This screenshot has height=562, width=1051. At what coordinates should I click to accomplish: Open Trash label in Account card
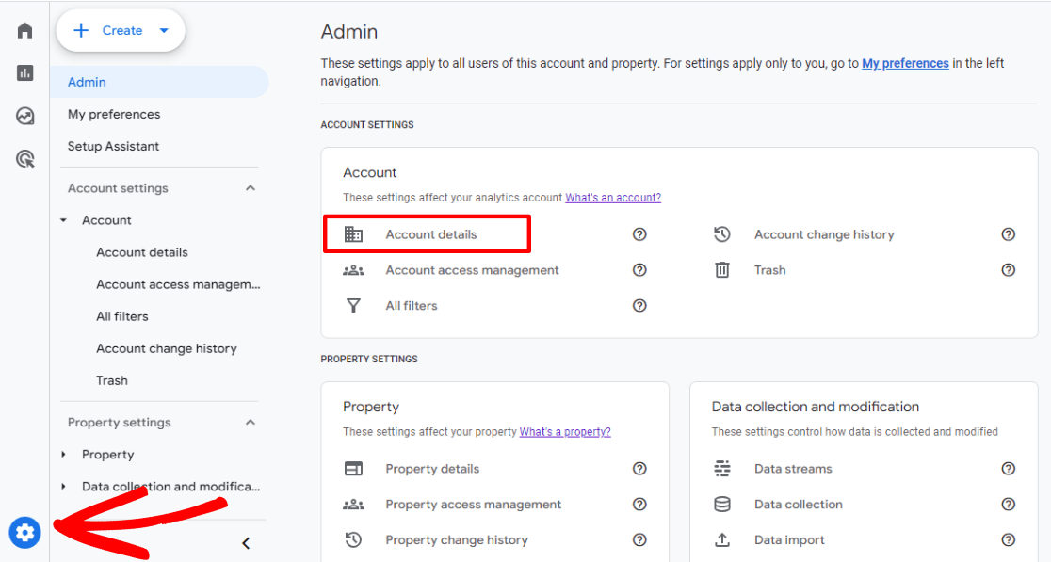pyautogui.click(x=770, y=270)
